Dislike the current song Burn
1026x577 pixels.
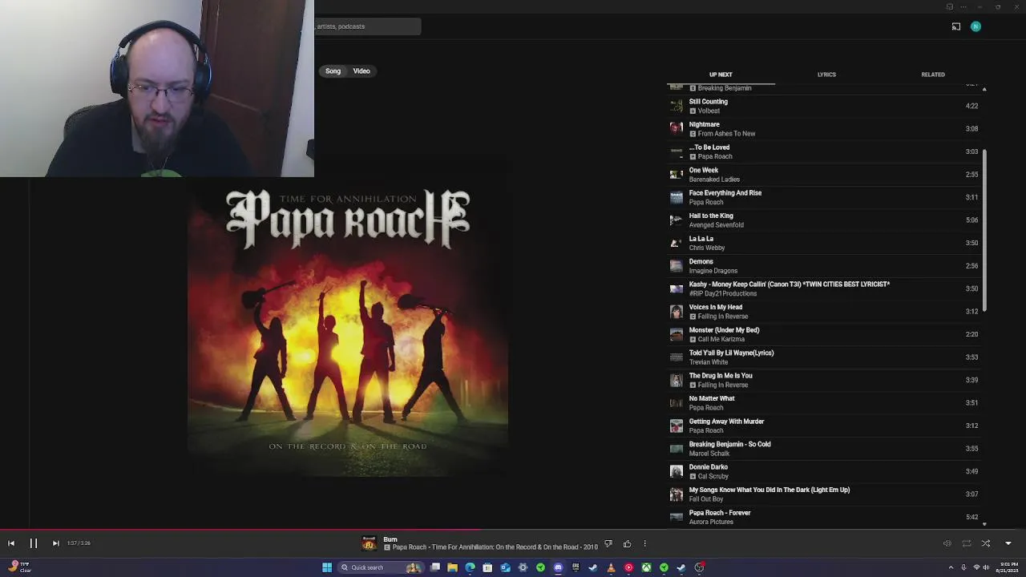coord(608,544)
